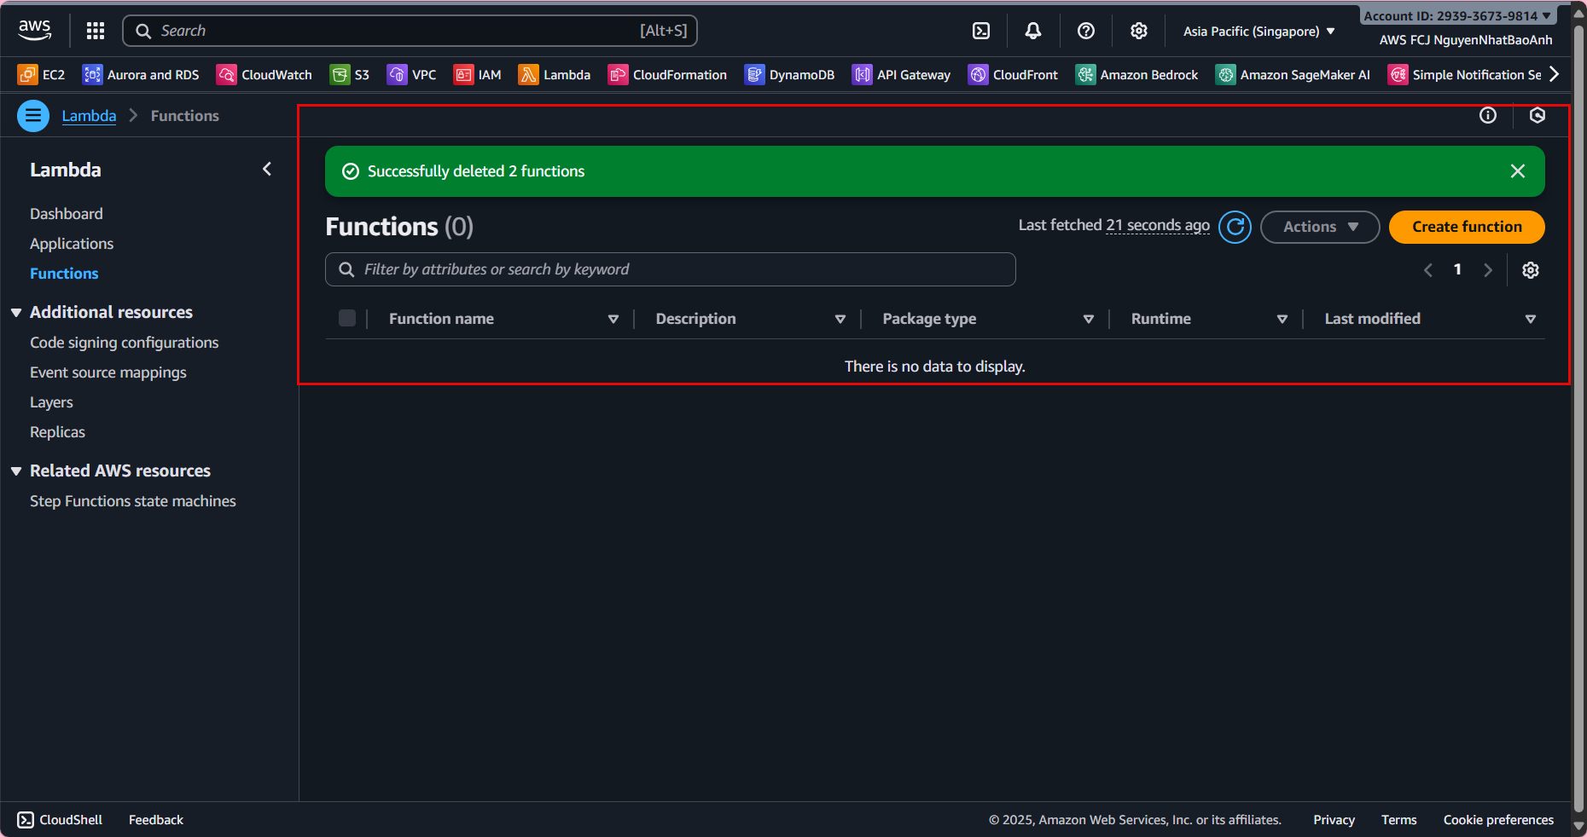Open the hexagon tools icon beside info
The height and width of the screenshot is (837, 1587).
1538,115
